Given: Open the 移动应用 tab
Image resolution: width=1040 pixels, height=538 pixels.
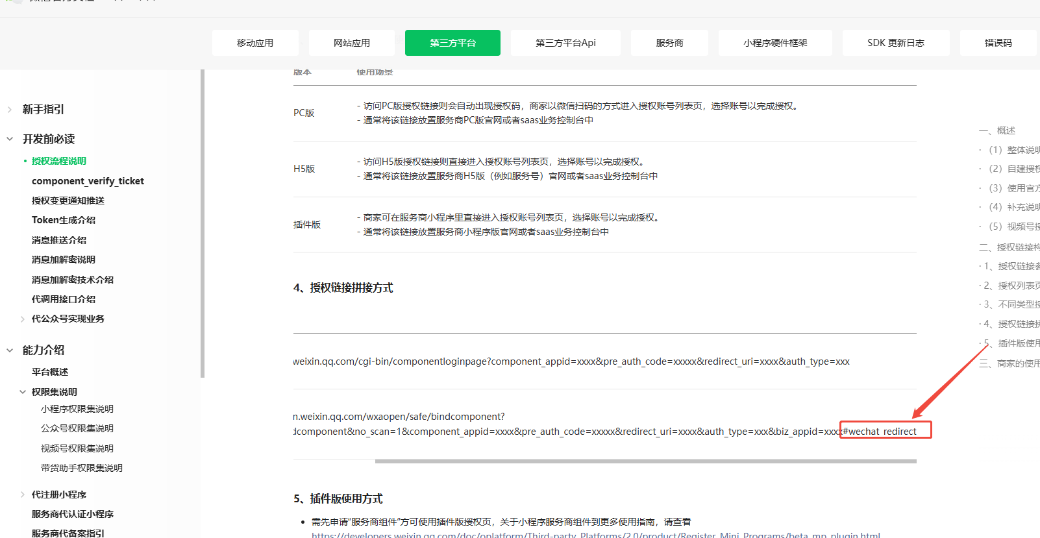Looking at the screenshot, I should click(255, 43).
